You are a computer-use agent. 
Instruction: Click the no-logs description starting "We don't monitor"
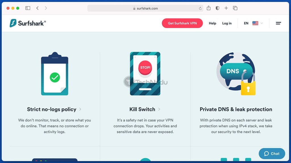pos(55,126)
